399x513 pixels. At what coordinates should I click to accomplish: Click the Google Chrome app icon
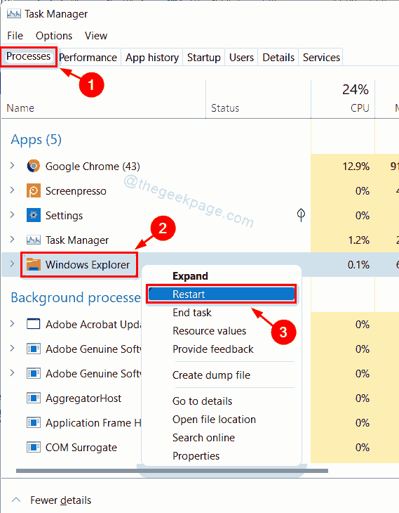click(x=33, y=167)
